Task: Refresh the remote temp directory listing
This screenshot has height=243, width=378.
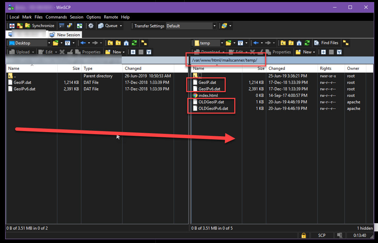Action: [307, 43]
